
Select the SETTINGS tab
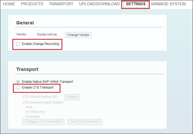click(135, 4)
